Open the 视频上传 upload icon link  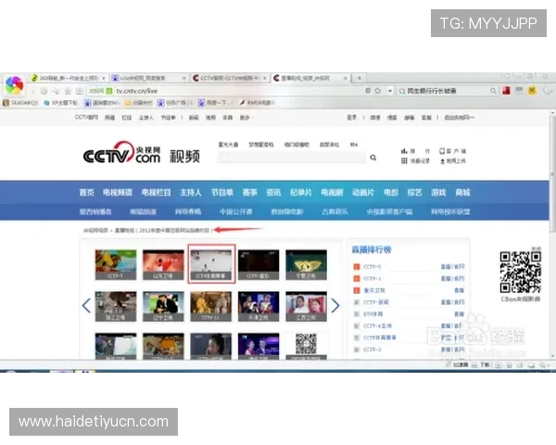tap(453, 161)
